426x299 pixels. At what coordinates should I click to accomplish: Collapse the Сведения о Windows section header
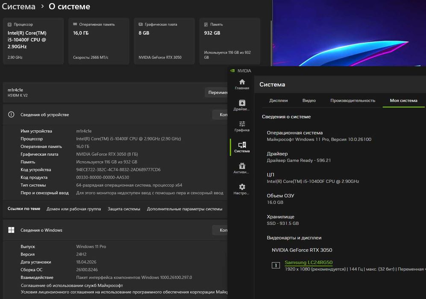coord(115,230)
